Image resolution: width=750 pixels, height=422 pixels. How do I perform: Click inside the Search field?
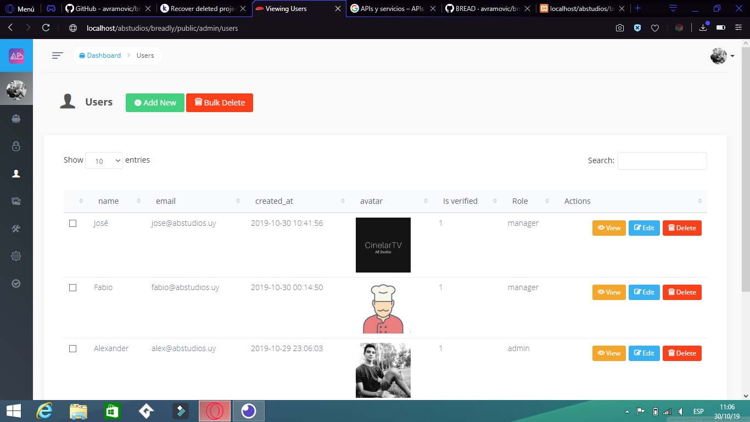[x=662, y=160]
